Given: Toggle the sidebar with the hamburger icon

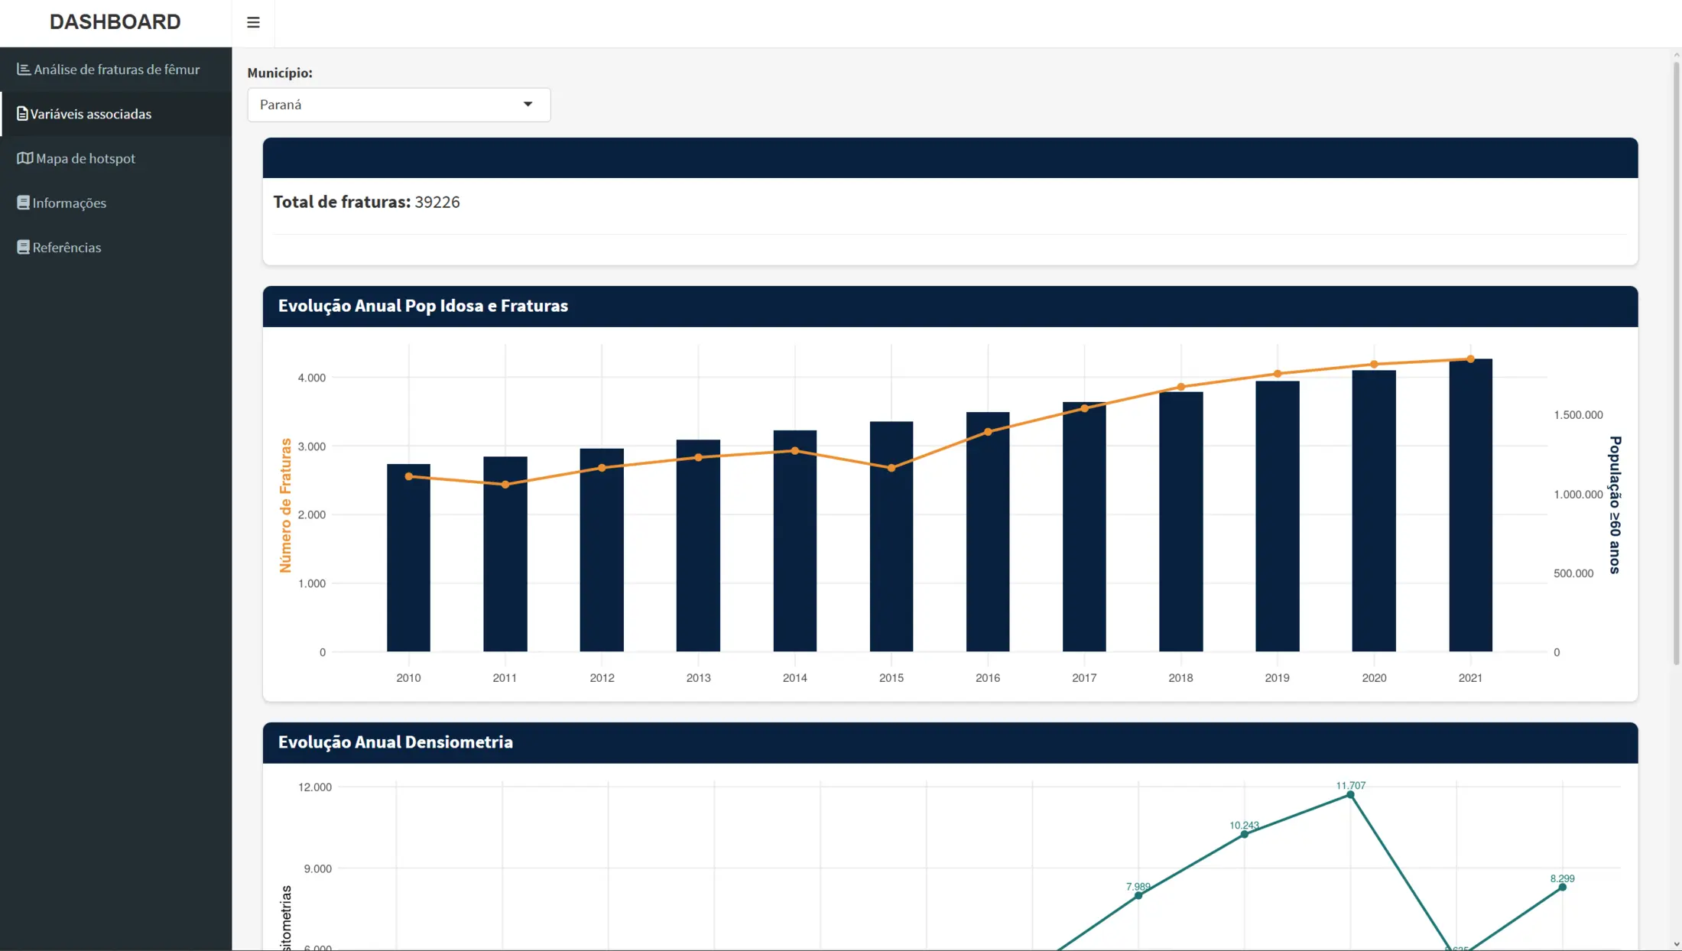Looking at the screenshot, I should coord(253,23).
